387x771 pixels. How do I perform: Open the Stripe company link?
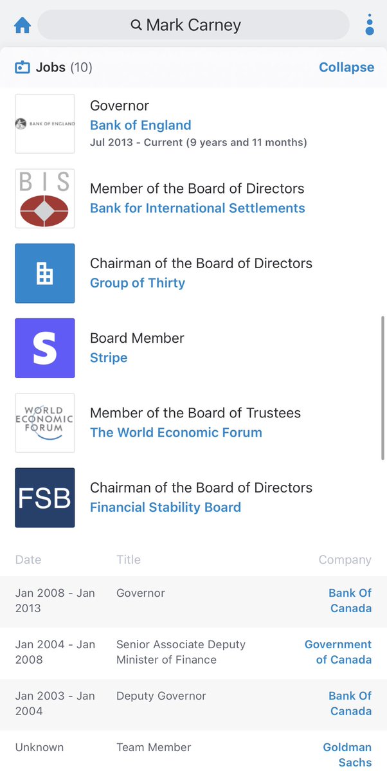tap(109, 358)
